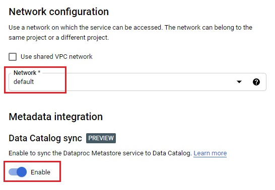275x190 pixels.
Task: Click the PREVIEW badge
Action: (101, 138)
